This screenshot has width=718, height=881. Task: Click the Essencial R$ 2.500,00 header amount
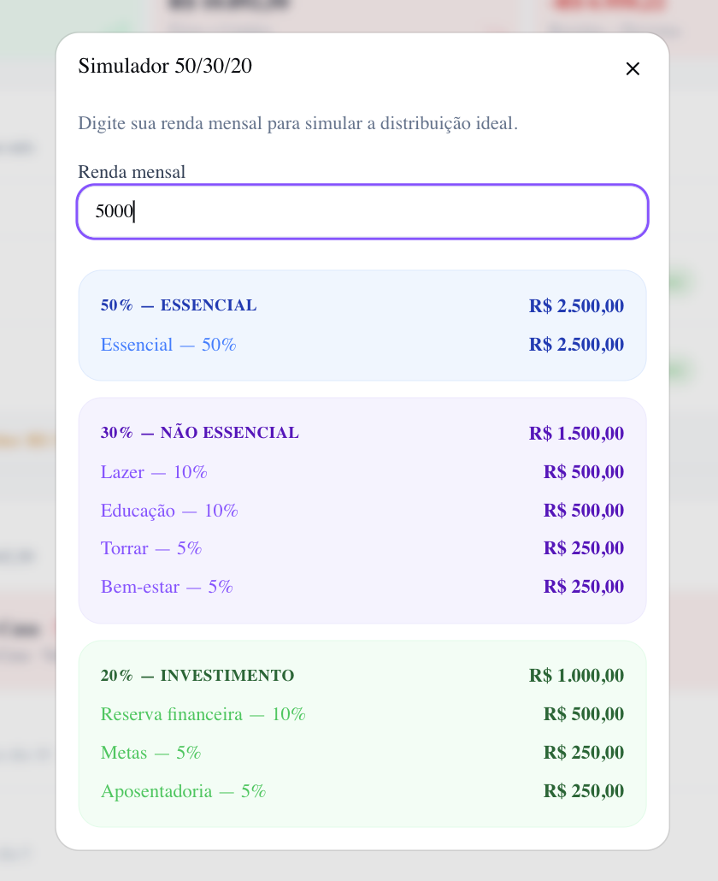576,305
